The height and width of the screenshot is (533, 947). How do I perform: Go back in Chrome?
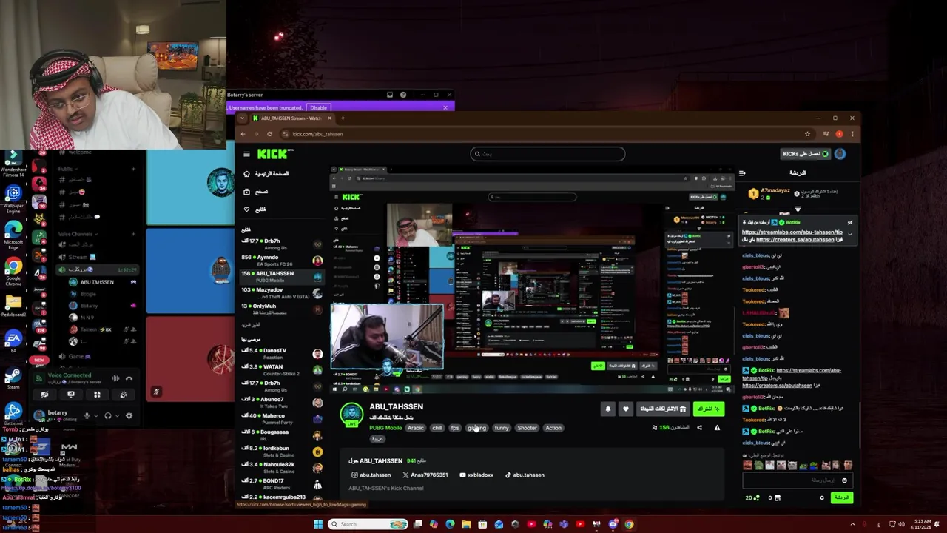243,134
